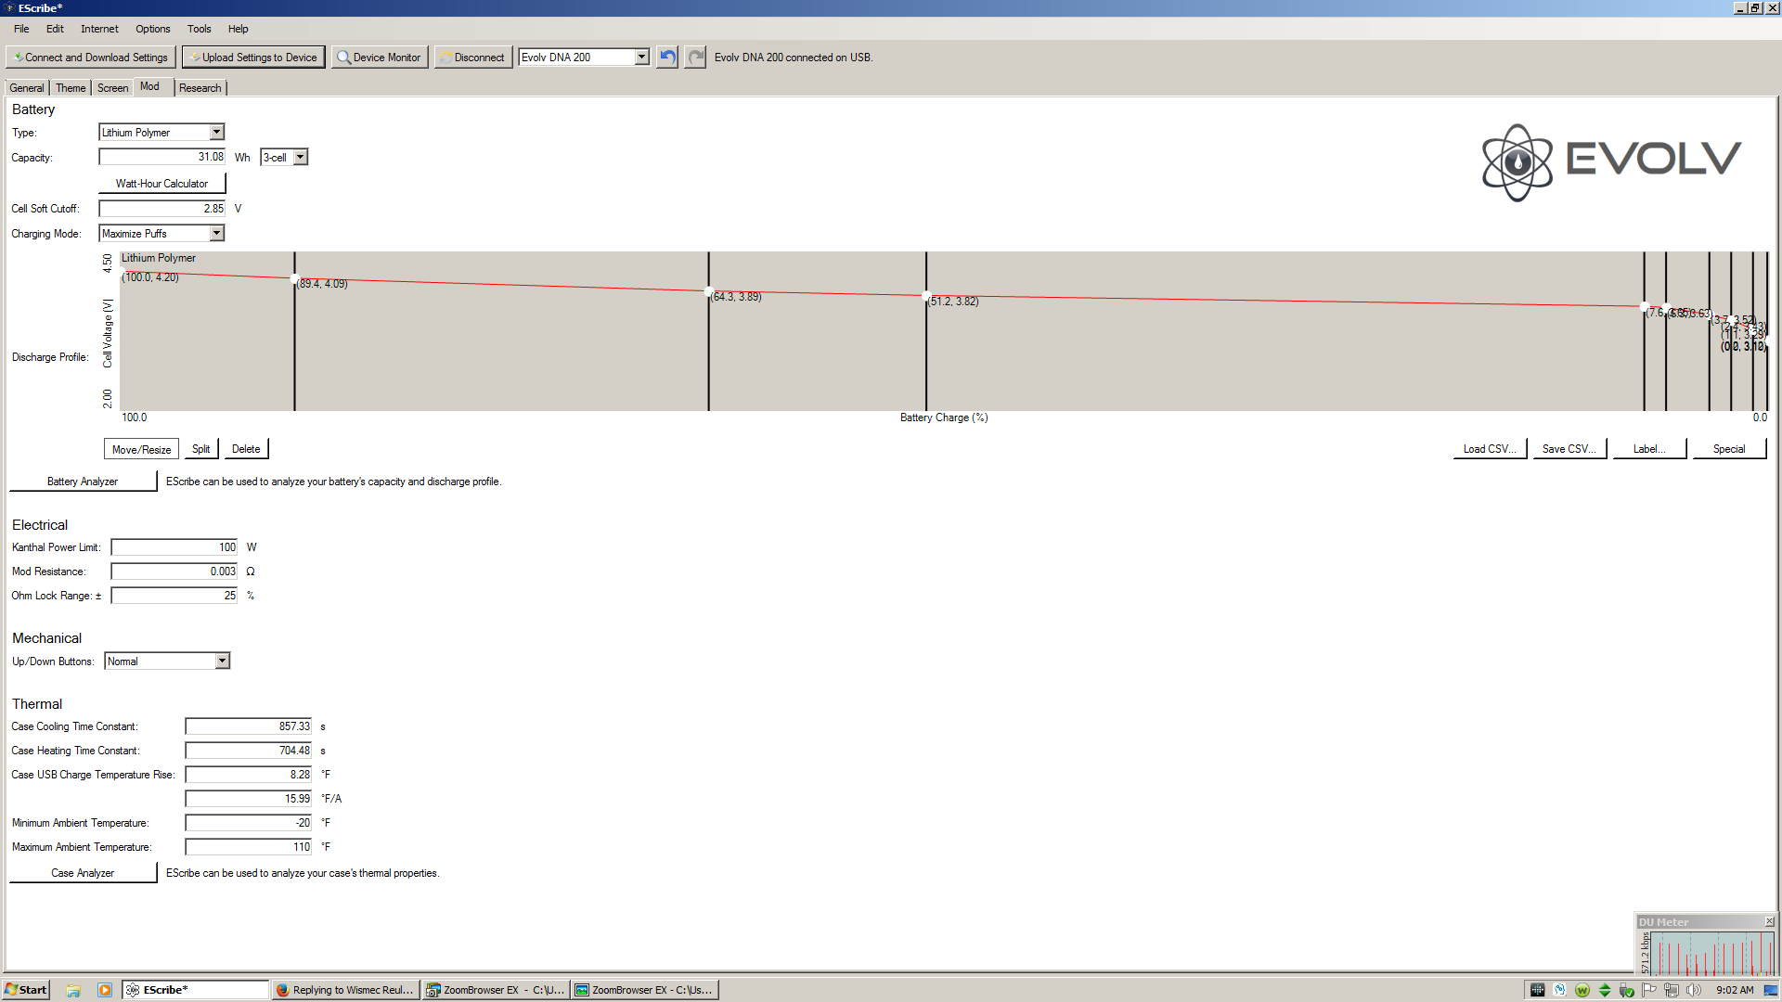This screenshot has width=1782, height=1002.
Task: Open the 3-cell count dropdown
Action: 300,158
